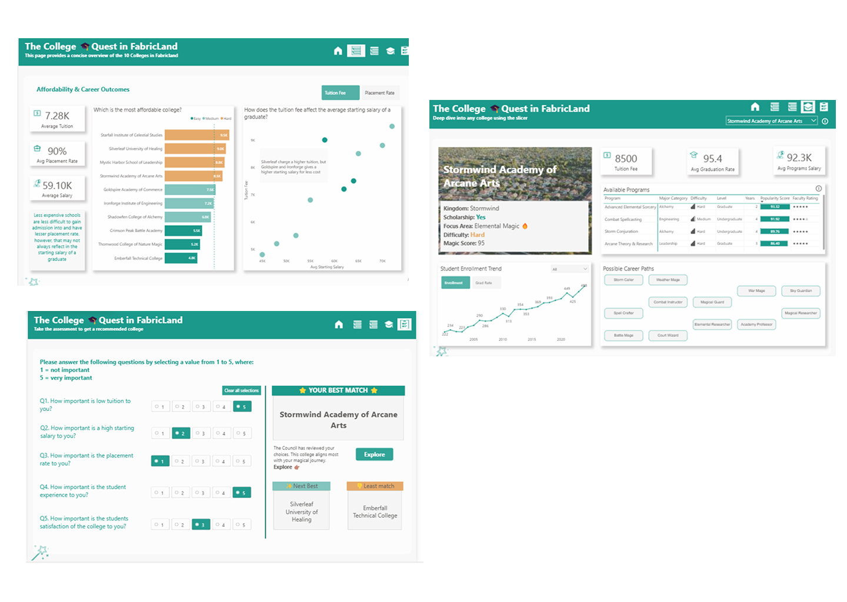Click the highlighted list icon in overview page header
This screenshot has height=602, width=847.
(x=356, y=51)
